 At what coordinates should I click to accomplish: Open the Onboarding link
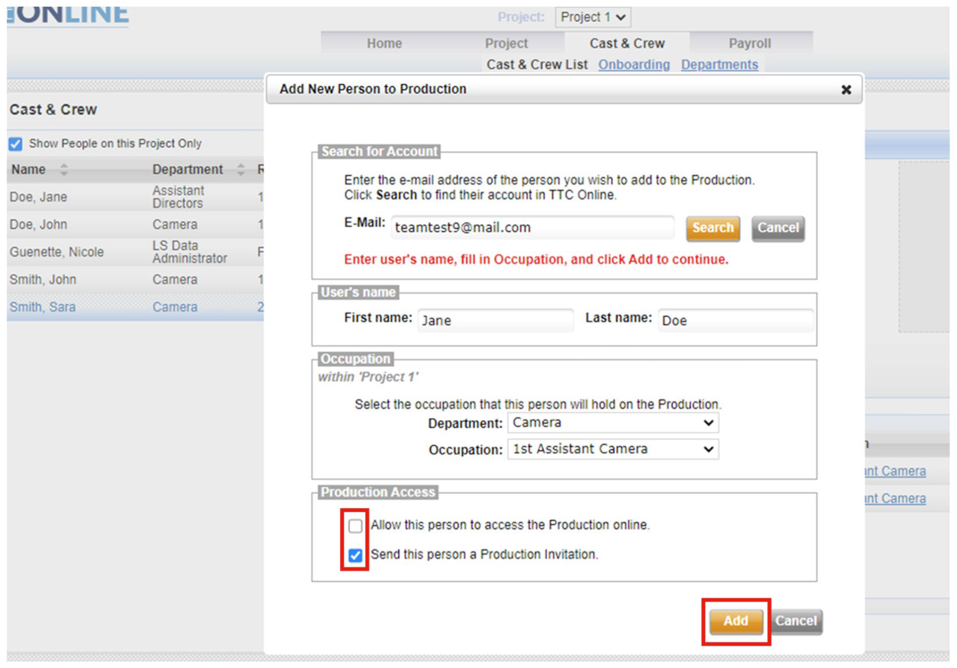click(634, 65)
